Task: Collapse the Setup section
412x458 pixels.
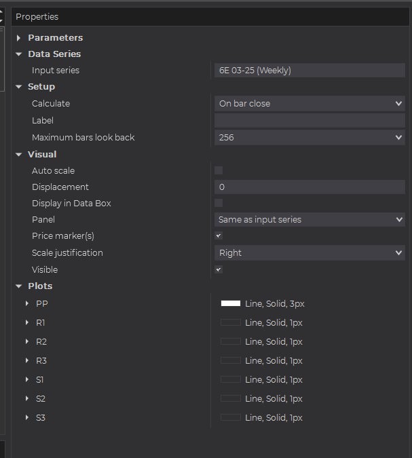Action: pyautogui.click(x=19, y=87)
